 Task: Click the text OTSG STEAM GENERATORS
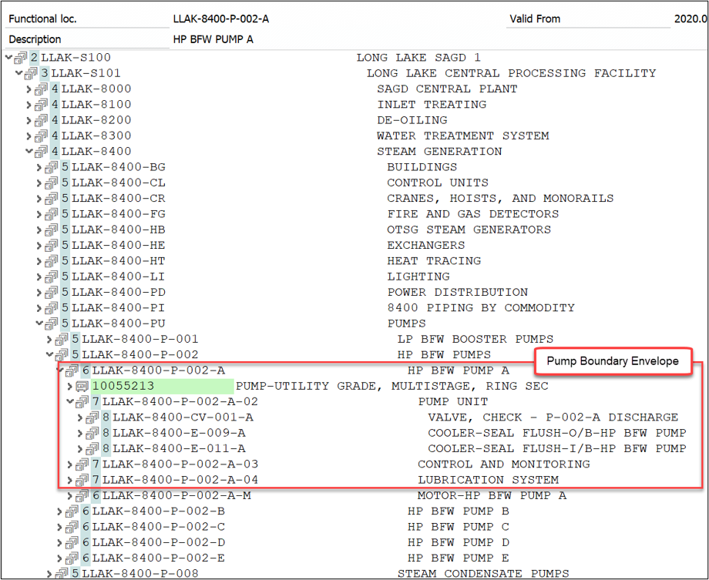coord(469,230)
